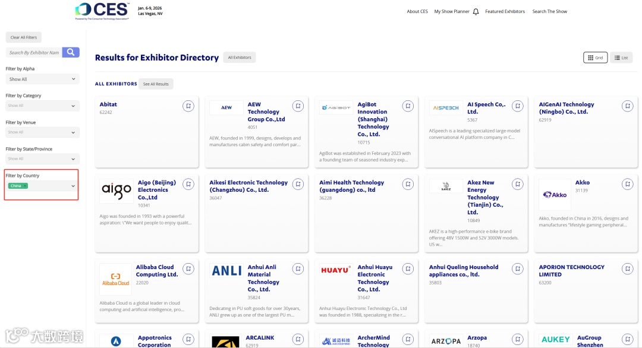Bookmark AgiBot Innovation (Shanghai) card
Screen dimensions: 642x348
tap(408, 106)
